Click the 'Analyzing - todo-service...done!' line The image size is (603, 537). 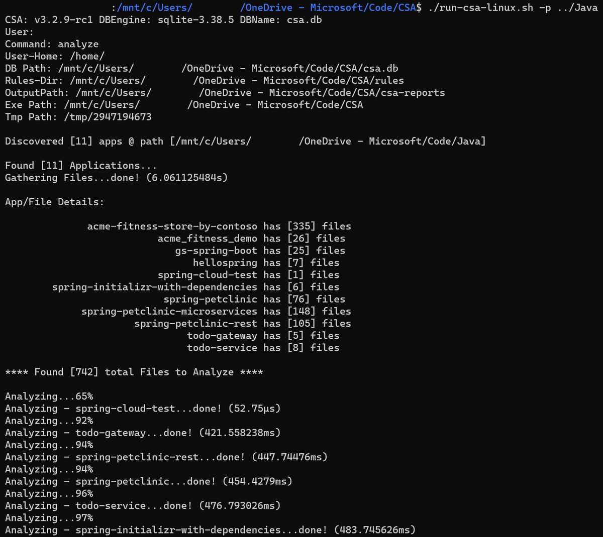tap(143, 505)
